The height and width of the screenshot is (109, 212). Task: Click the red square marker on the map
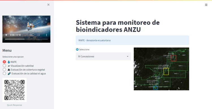pos(174,58)
